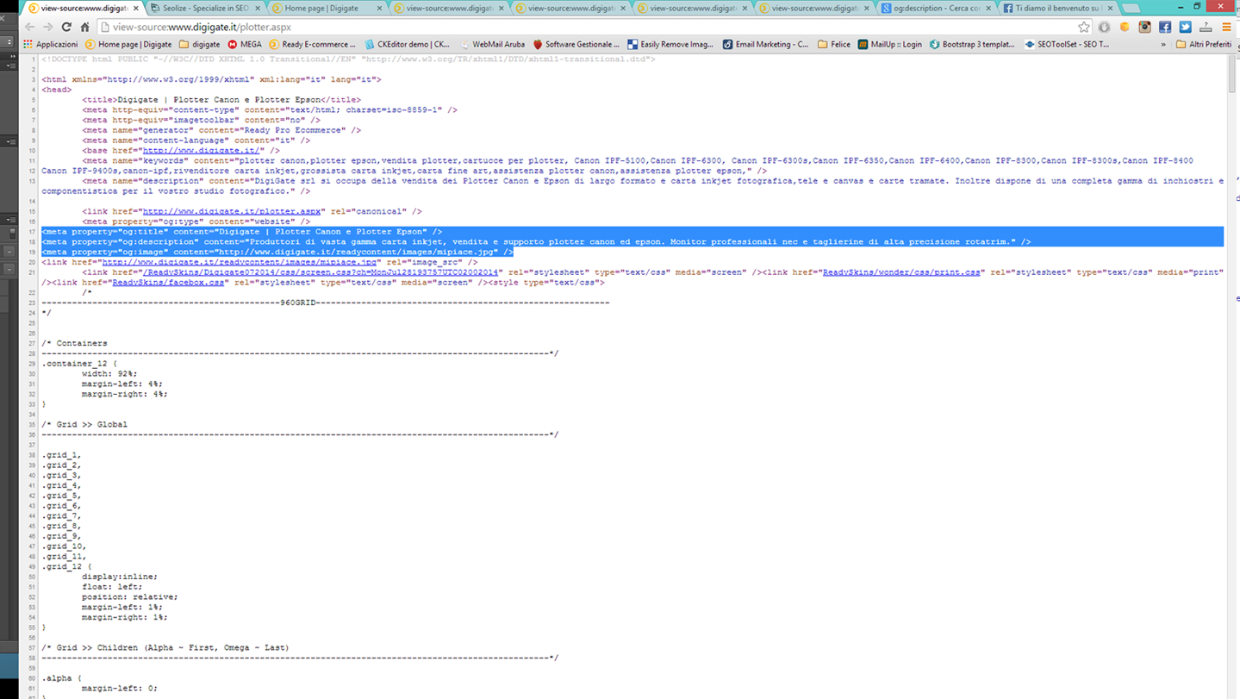Click the orange cube extension icon
This screenshot has height=699, width=1240.
coord(1125,27)
